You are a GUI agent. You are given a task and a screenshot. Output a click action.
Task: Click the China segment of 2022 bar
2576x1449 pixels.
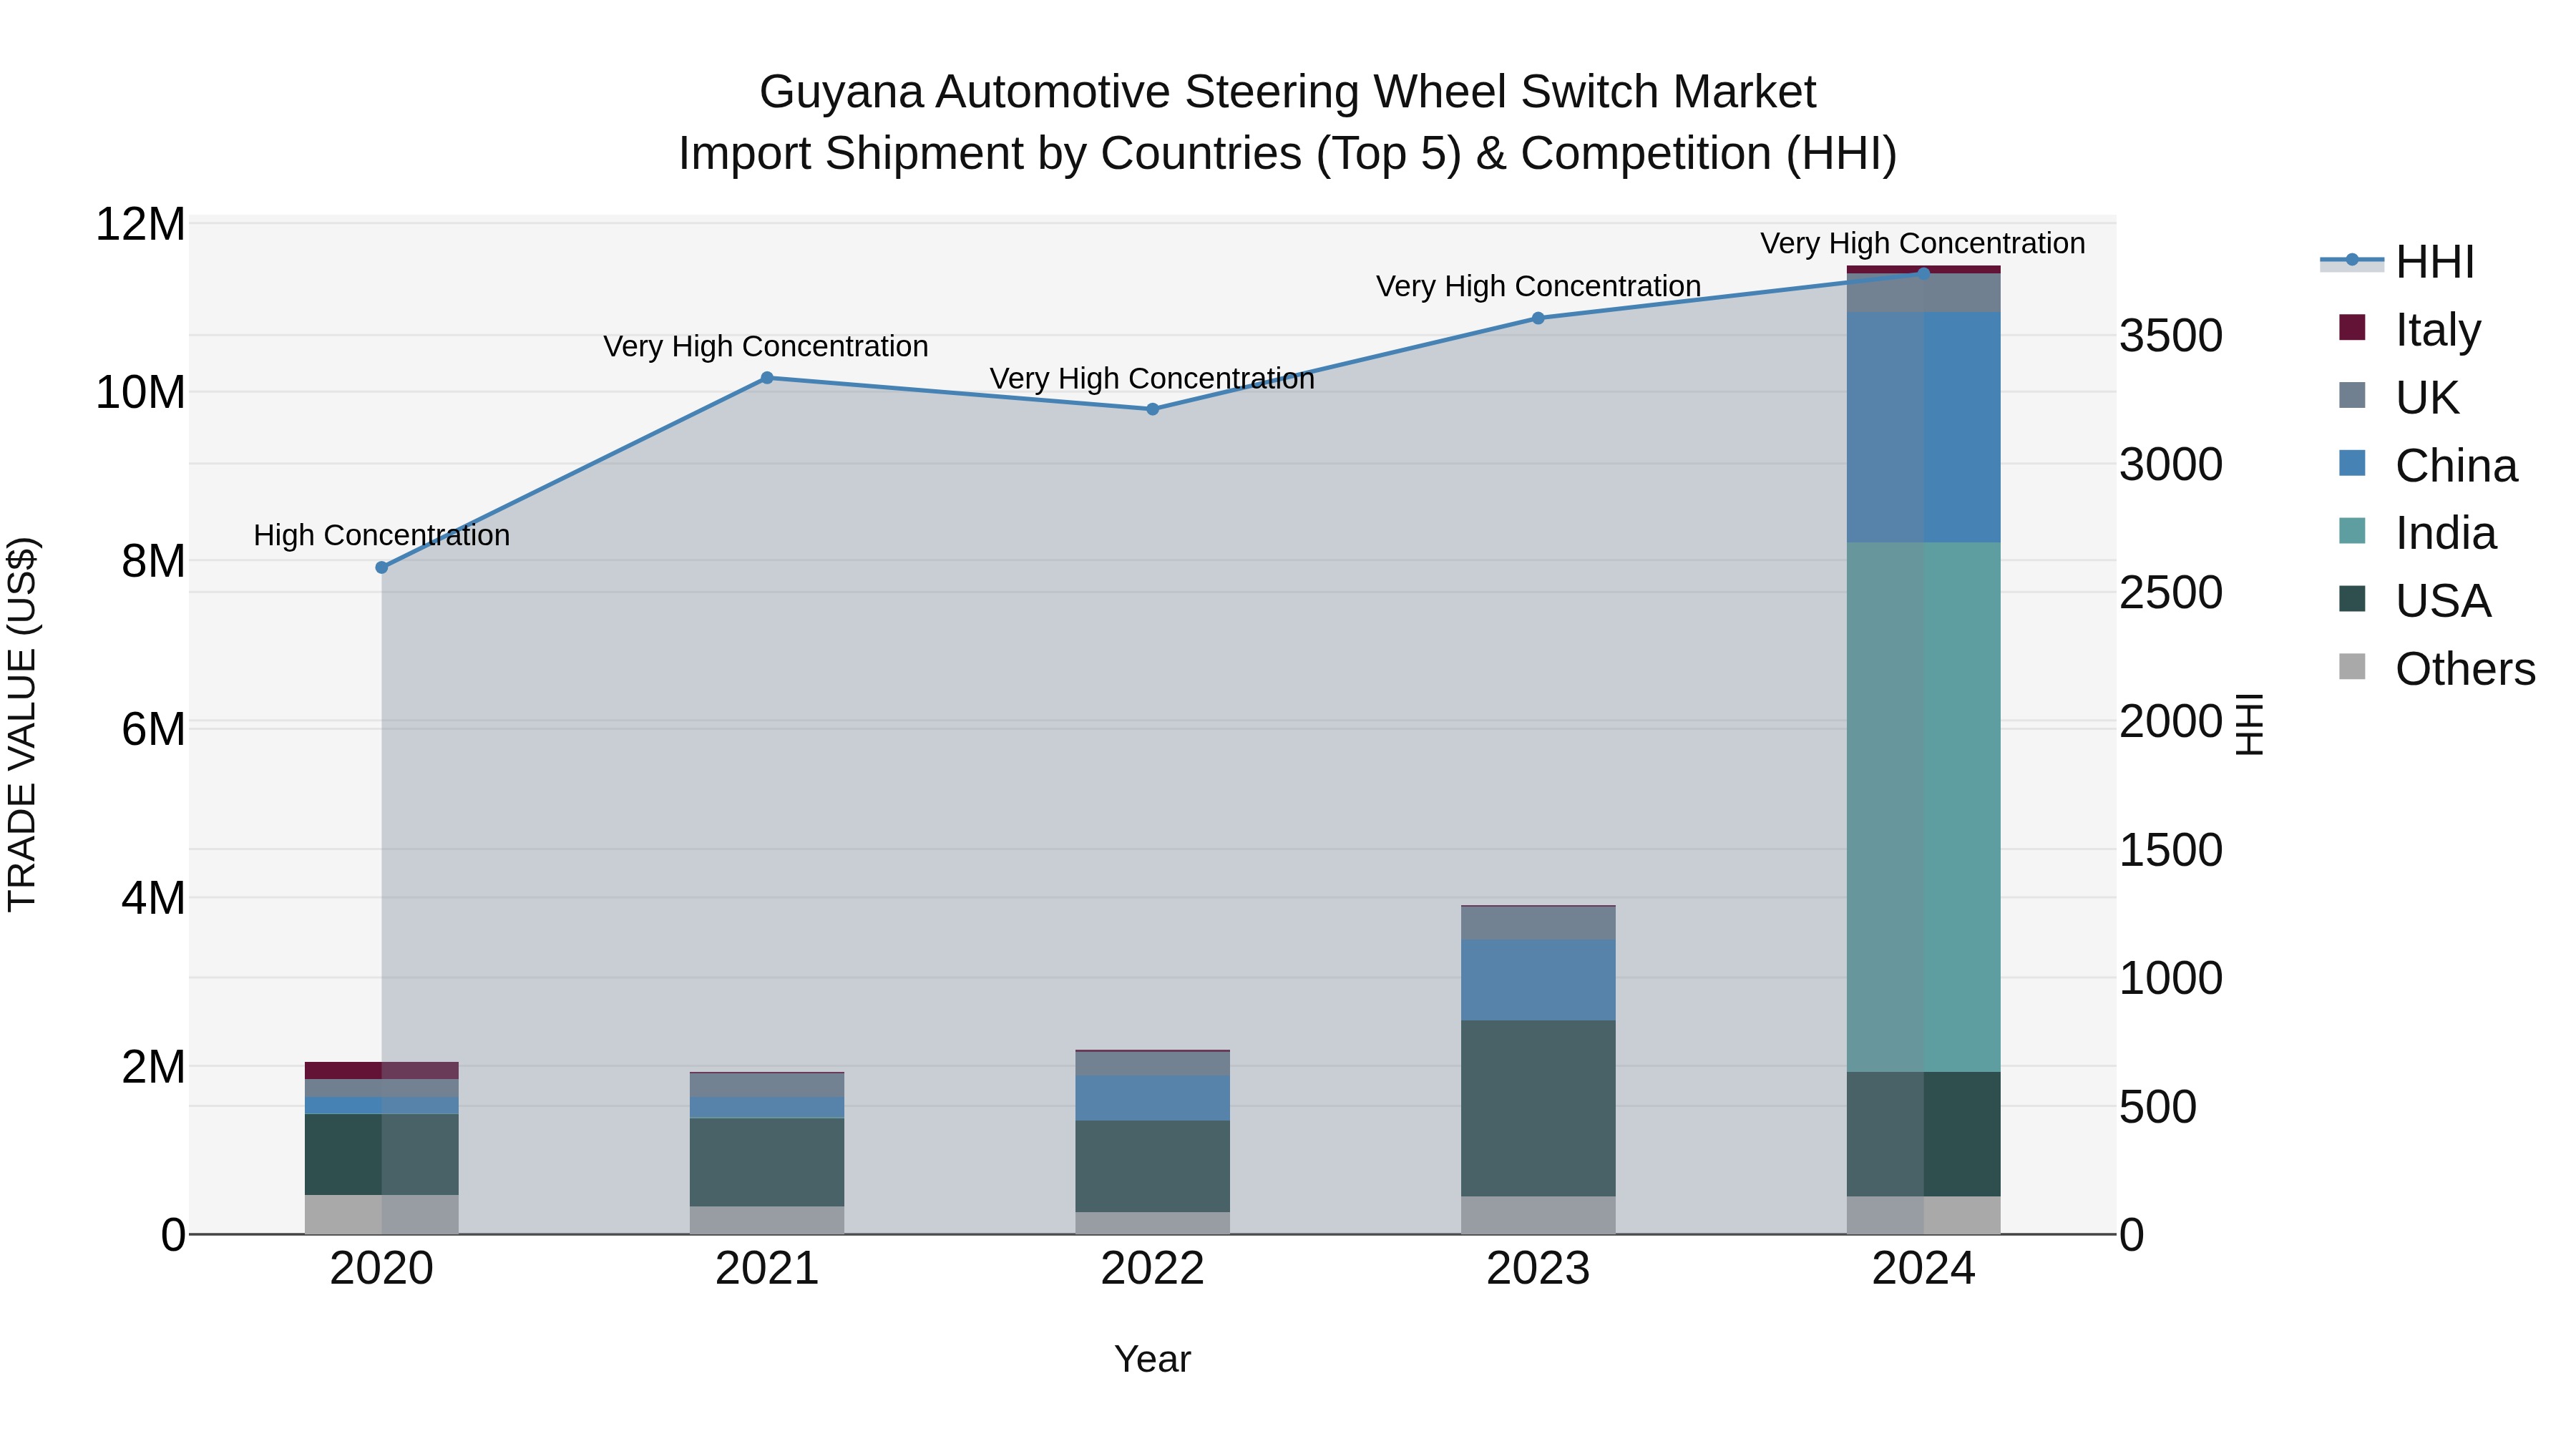[x=1152, y=1098]
